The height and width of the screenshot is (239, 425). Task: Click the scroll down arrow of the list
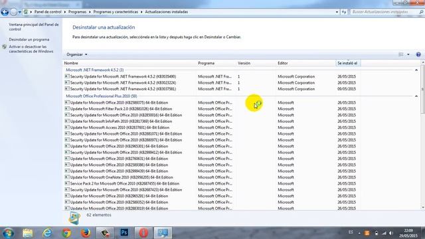tap(423, 208)
